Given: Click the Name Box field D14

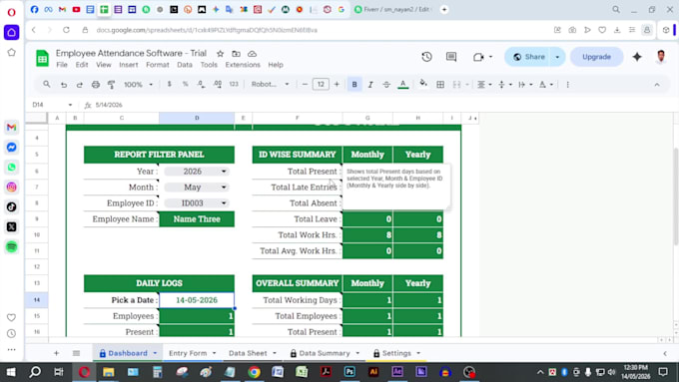Looking at the screenshot, I should click(51, 105).
